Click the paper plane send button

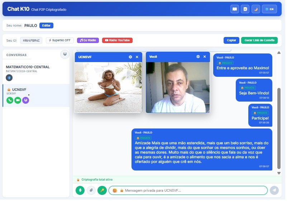click(274, 190)
